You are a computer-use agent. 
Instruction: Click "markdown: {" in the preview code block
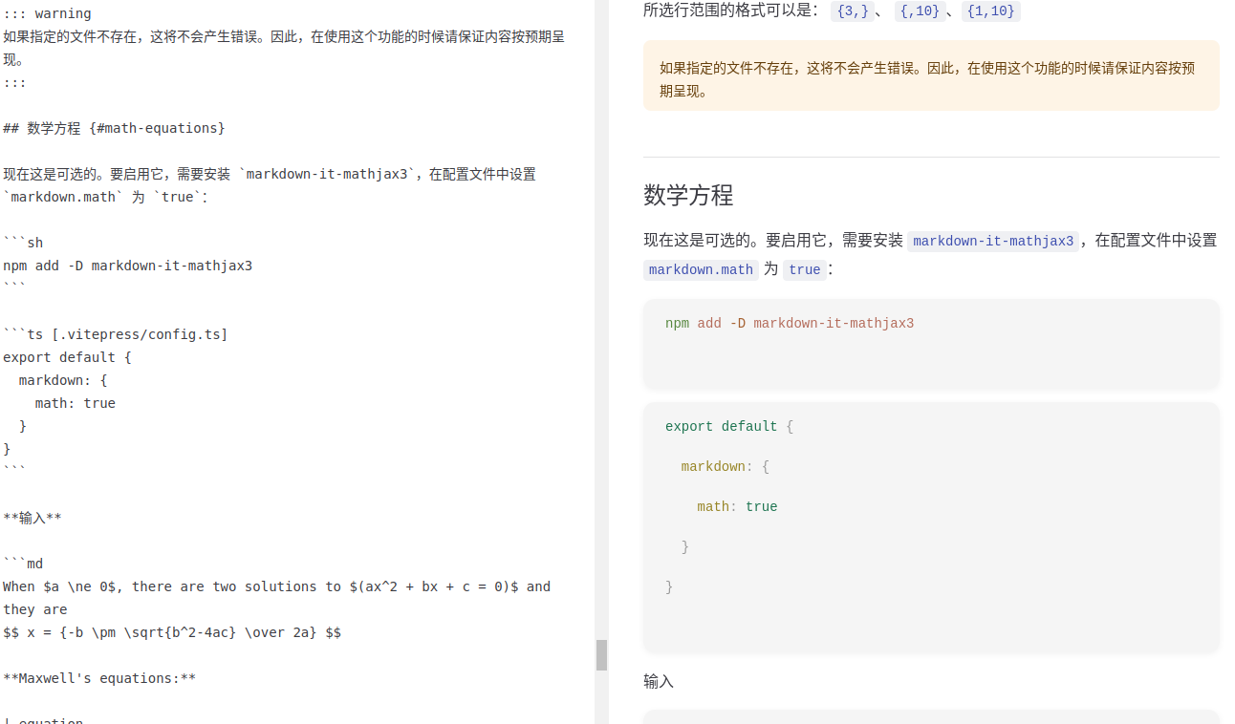click(726, 467)
